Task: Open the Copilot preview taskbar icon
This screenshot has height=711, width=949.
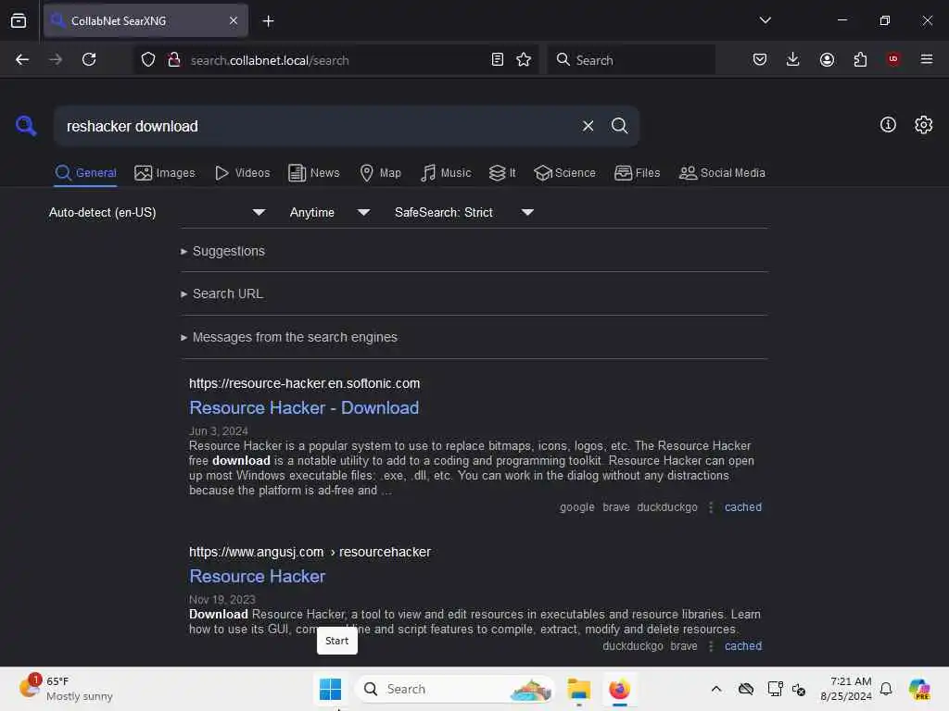Action: 919,689
